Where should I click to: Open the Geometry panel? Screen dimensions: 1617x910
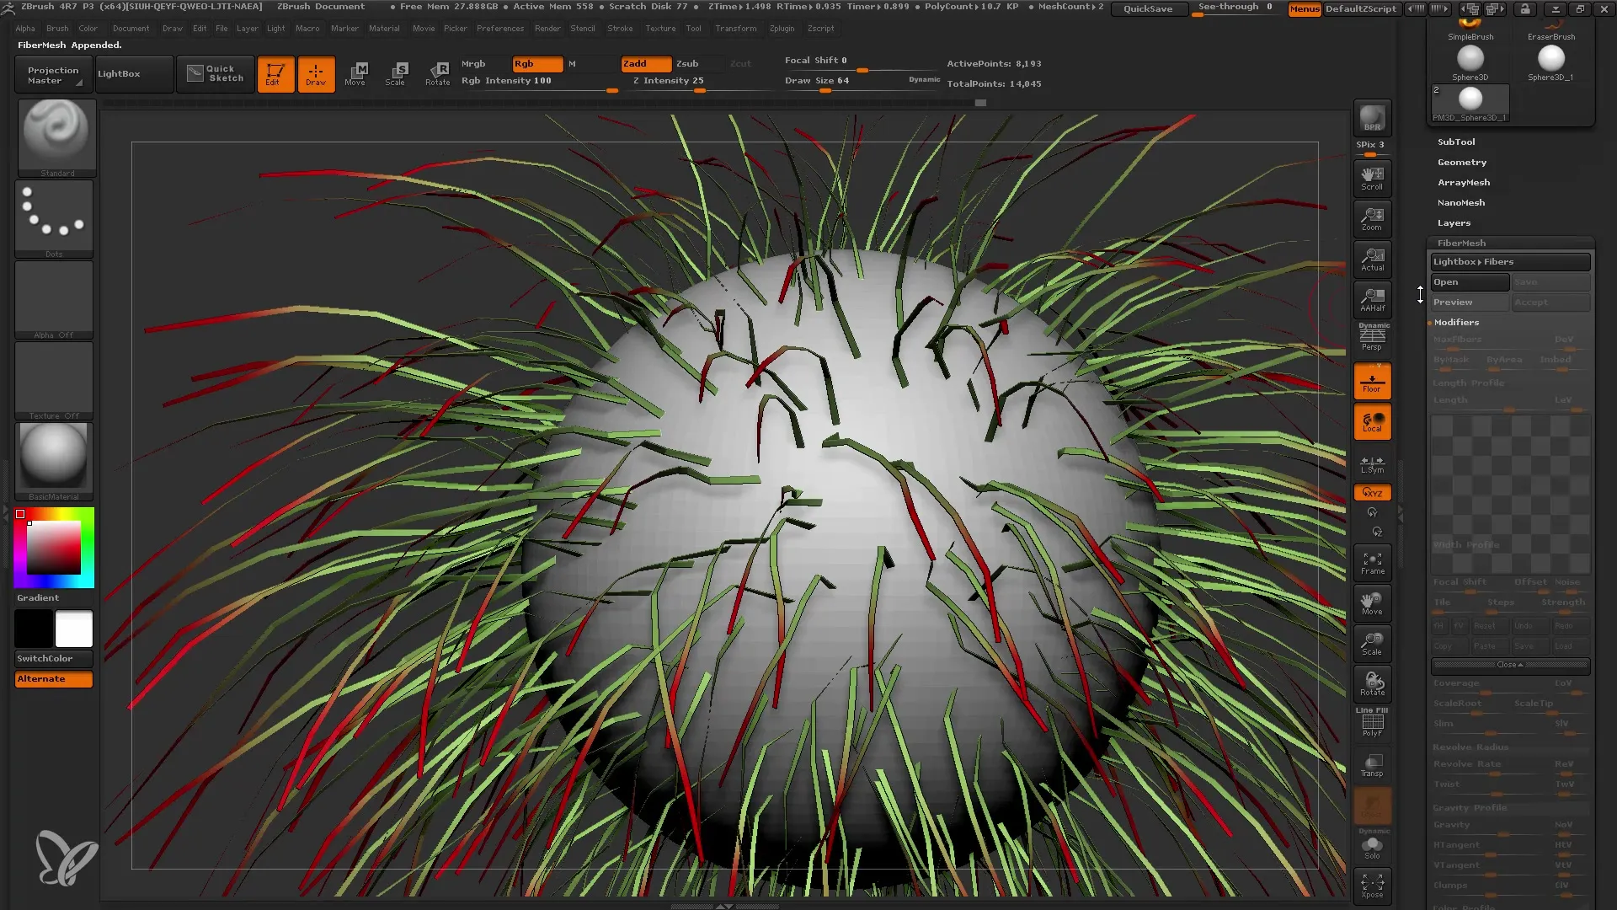coord(1463,161)
